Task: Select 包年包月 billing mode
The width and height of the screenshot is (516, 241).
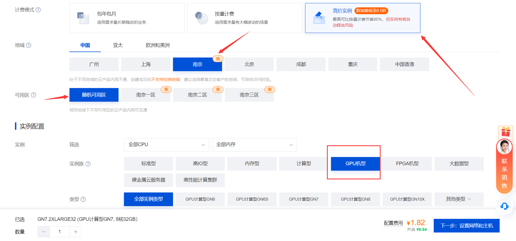Action: pos(127,18)
